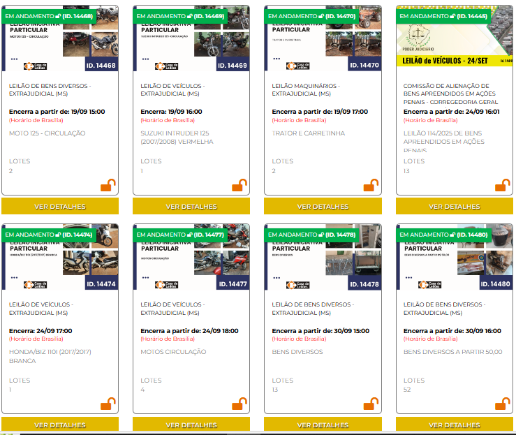Click the padlock icon on Motos Circulação card
The width and height of the screenshot is (516, 435).
239,404
